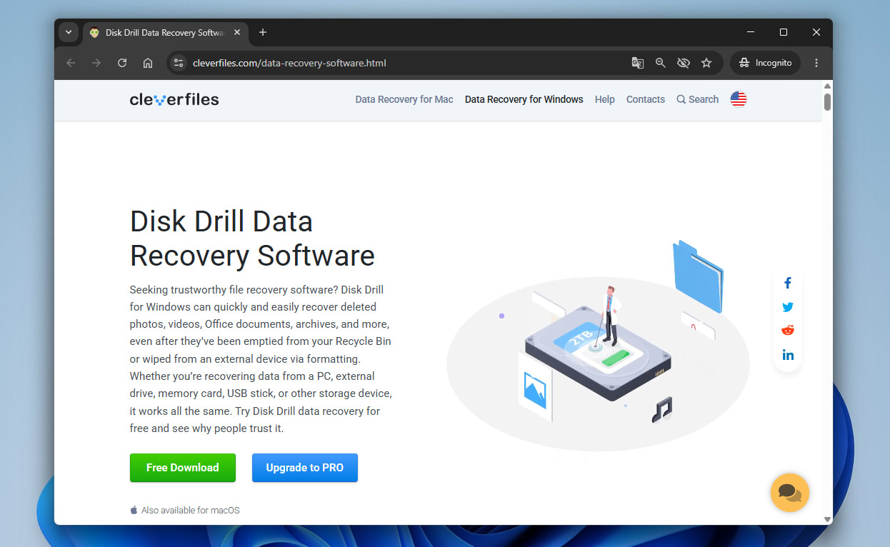The image size is (890, 547).
Task: Follow the Also available for macOS link
Action: point(185,511)
